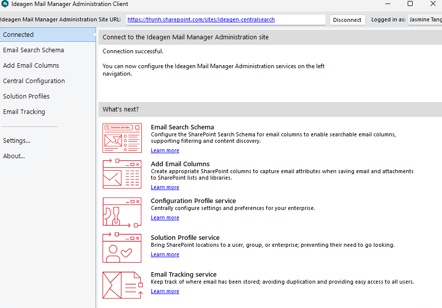Click the Email Search Schema heading text
The width and height of the screenshot is (442, 308).
tap(182, 127)
